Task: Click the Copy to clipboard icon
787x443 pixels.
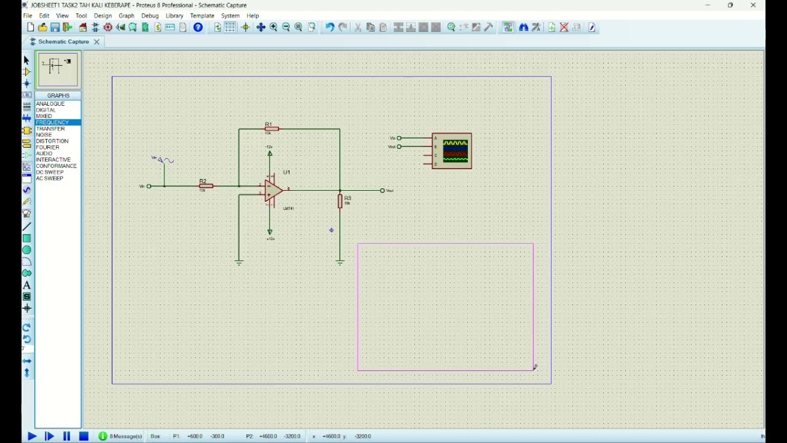Action: tap(370, 27)
